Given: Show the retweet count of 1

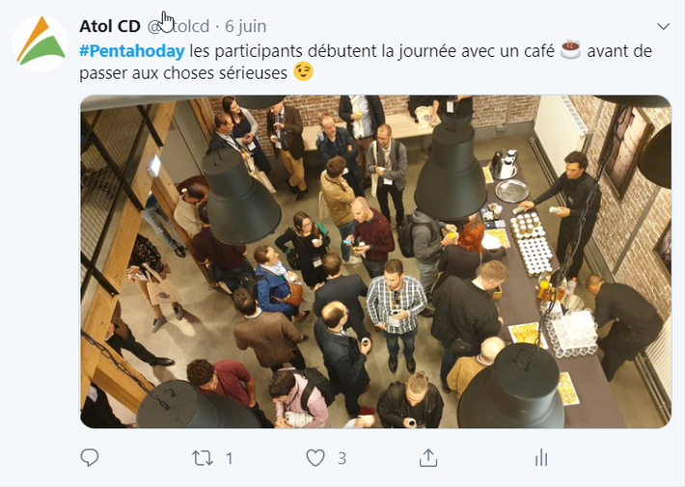Looking at the screenshot, I should tap(230, 459).
